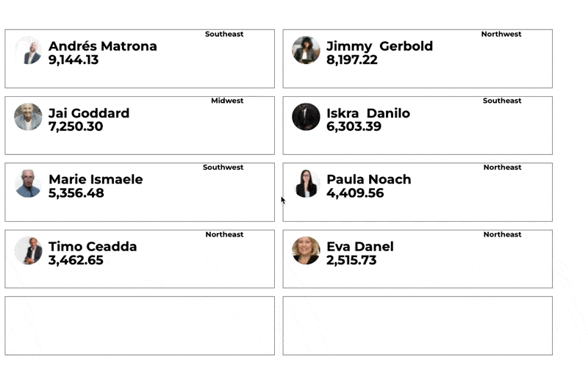
Task: Click Paula Noach's amount 4,409.56
Action: (355, 194)
